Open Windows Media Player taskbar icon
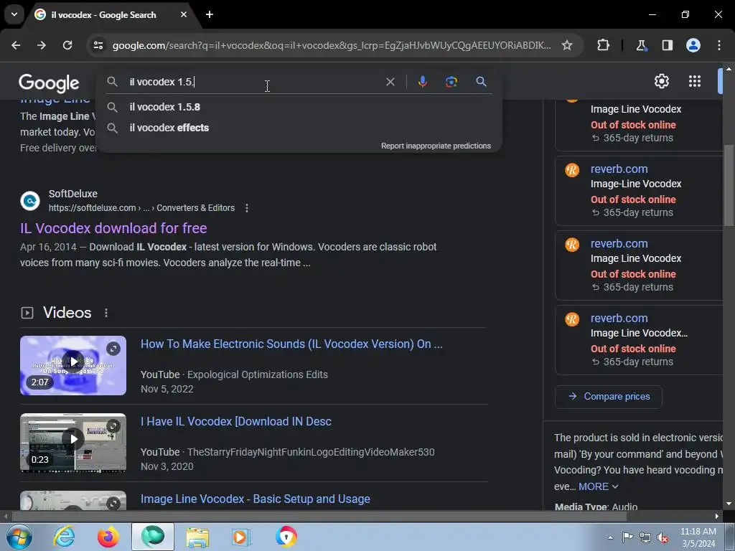This screenshot has width=735, height=551. pos(241,537)
